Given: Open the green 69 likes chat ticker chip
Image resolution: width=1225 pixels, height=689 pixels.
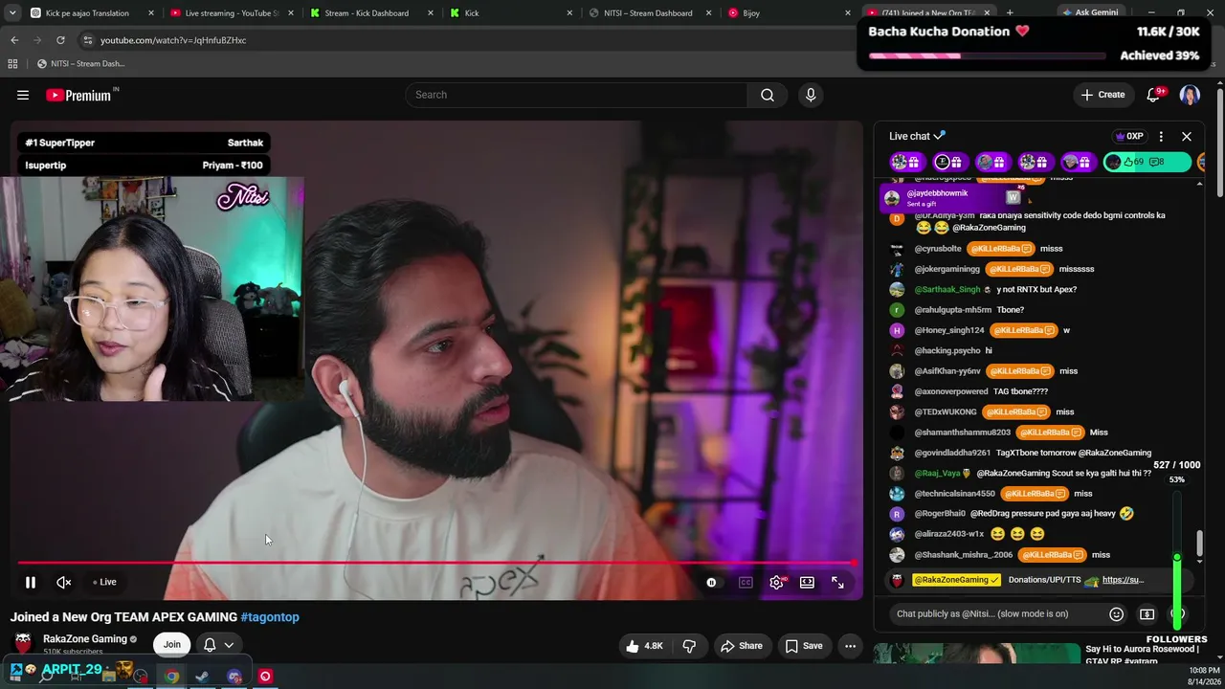Looking at the screenshot, I should point(1147,162).
